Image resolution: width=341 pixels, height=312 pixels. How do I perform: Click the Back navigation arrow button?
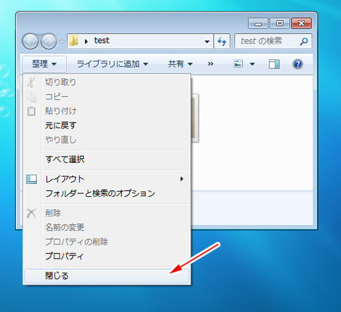[30, 42]
